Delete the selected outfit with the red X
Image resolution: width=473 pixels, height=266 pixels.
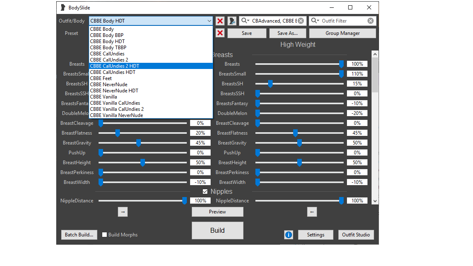click(220, 21)
